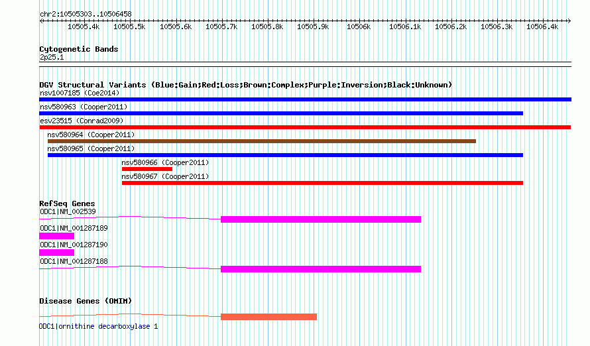Click the nsv580964 (Cooper2011) label
This screenshot has height=346, width=590.
click(91, 135)
